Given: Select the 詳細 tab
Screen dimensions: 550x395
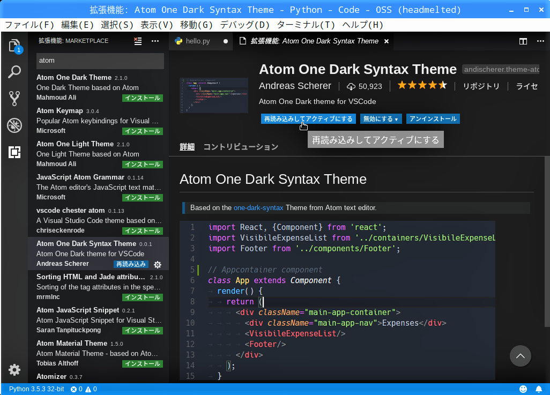Looking at the screenshot, I should point(187,147).
